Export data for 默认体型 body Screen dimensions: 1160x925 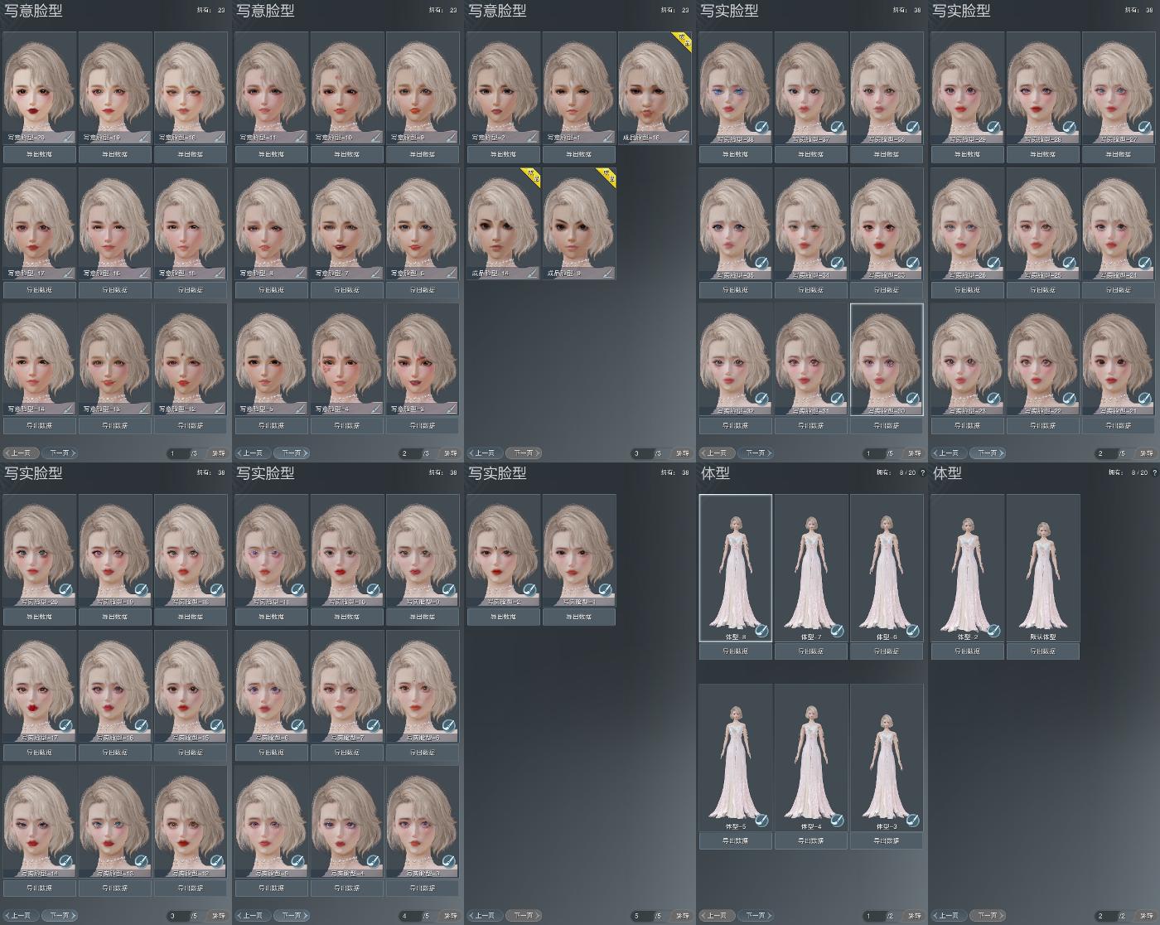click(1043, 651)
